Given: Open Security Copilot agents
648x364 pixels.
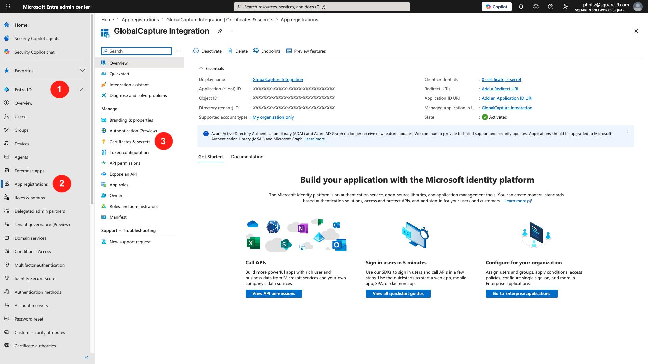Looking at the screenshot, I should [x=37, y=38].
